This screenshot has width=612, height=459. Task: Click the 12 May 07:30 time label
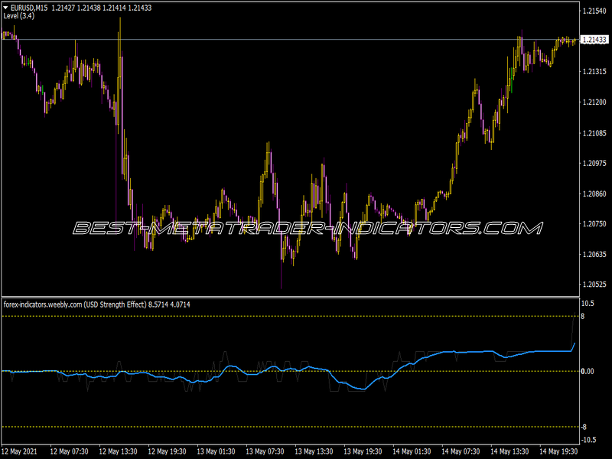point(69,451)
